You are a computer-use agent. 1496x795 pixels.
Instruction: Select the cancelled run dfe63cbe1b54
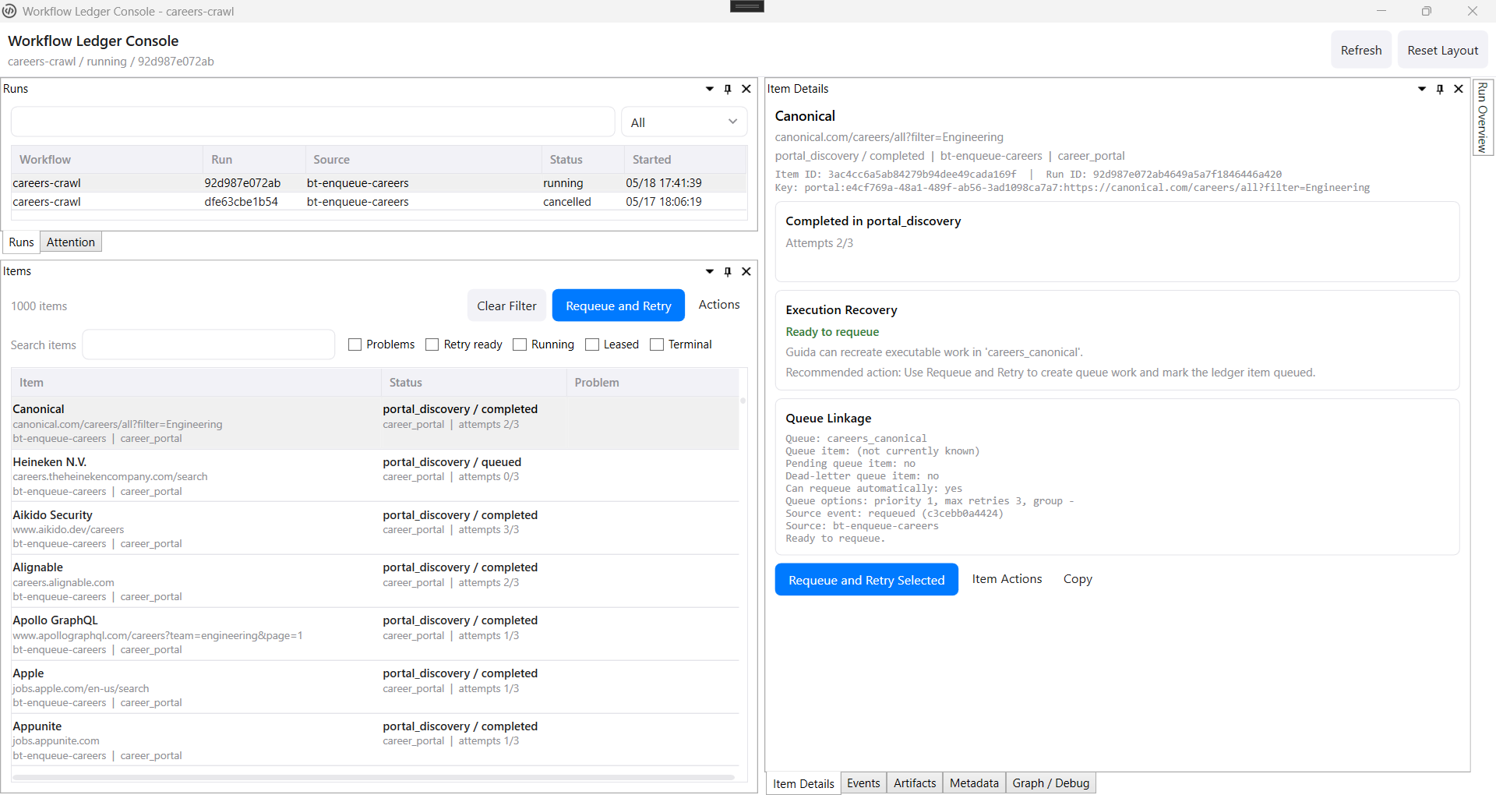coord(379,202)
